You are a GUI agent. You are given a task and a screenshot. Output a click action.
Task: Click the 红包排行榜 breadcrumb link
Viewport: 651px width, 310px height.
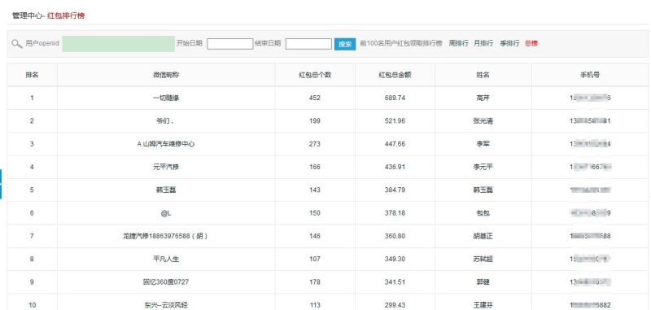pos(66,15)
